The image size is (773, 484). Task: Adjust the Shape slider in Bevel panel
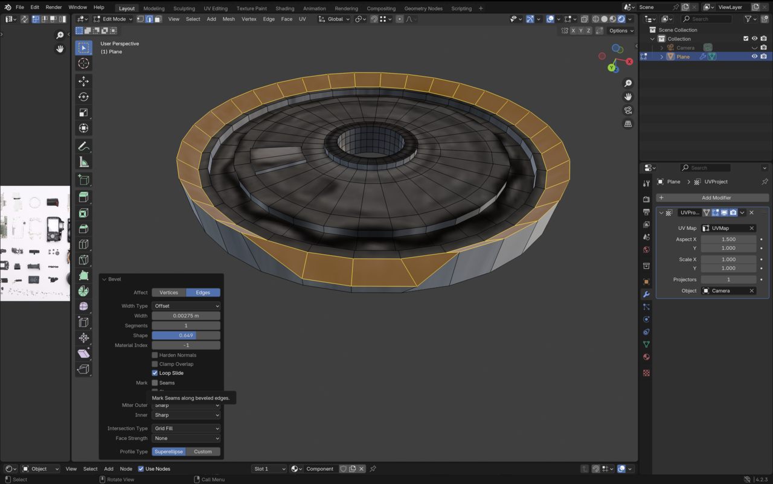pyautogui.click(x=186, y=336)
